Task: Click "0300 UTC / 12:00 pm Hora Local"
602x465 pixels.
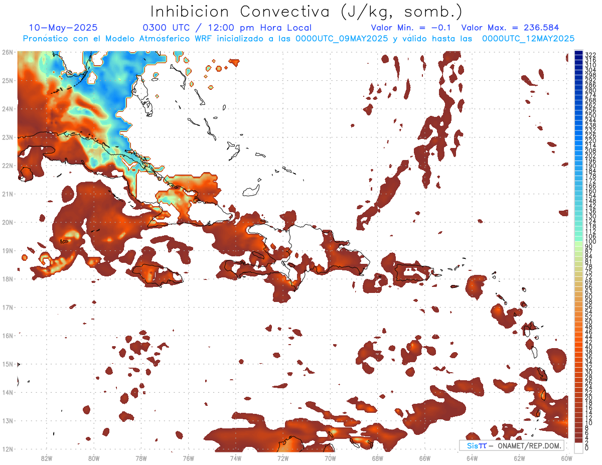Action: pyautogui.click(x=227, y=28)
